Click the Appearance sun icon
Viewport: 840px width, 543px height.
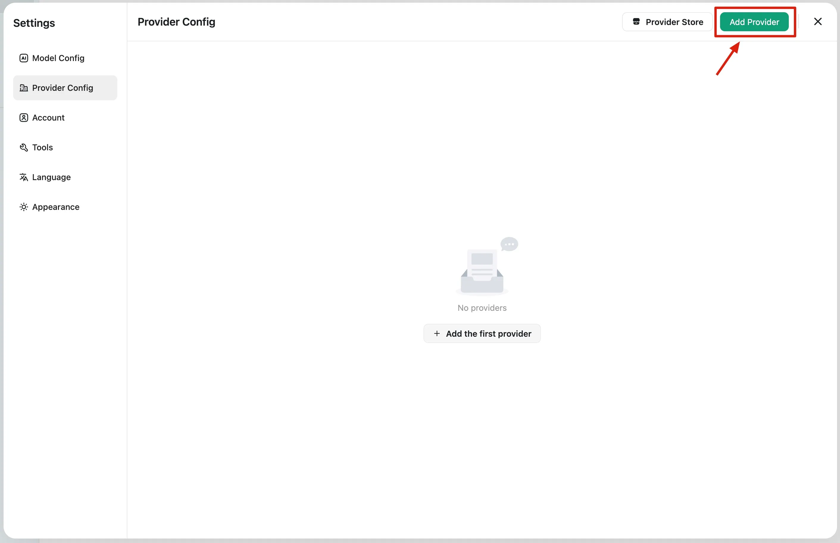pyautogui.click(x=24, y=207)
